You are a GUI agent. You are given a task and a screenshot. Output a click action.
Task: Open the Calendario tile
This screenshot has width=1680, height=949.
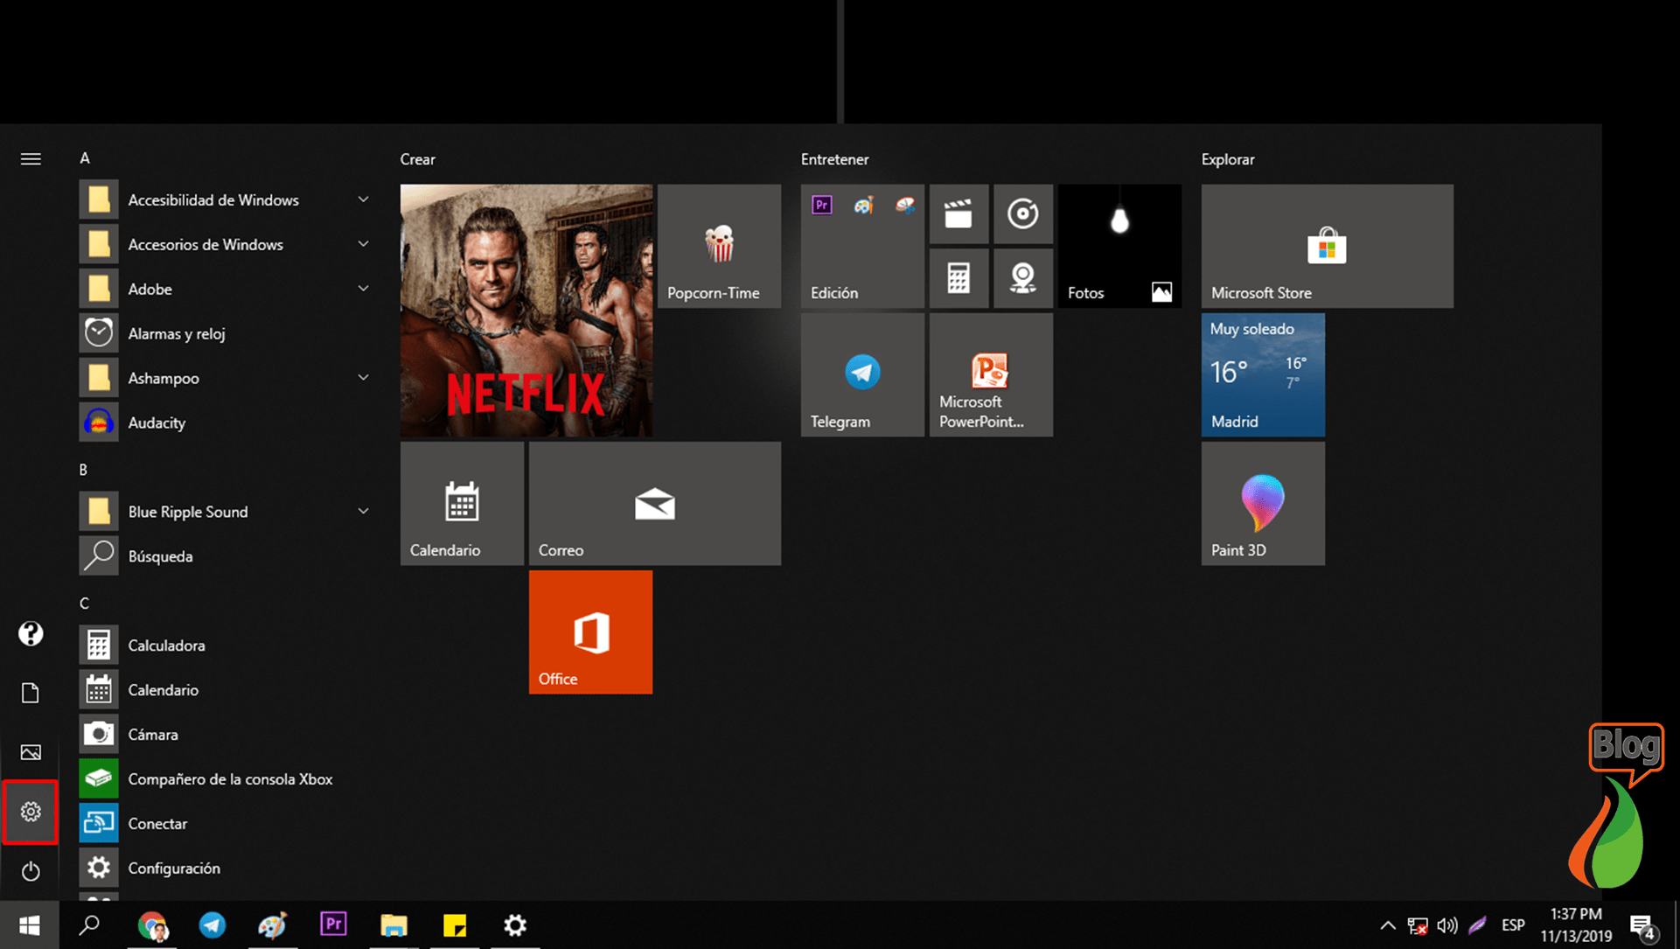point(462,503)
